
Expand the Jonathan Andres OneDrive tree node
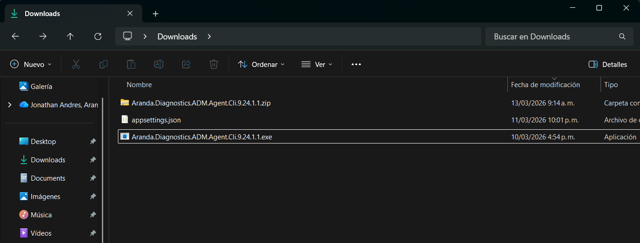click(10, 105)
